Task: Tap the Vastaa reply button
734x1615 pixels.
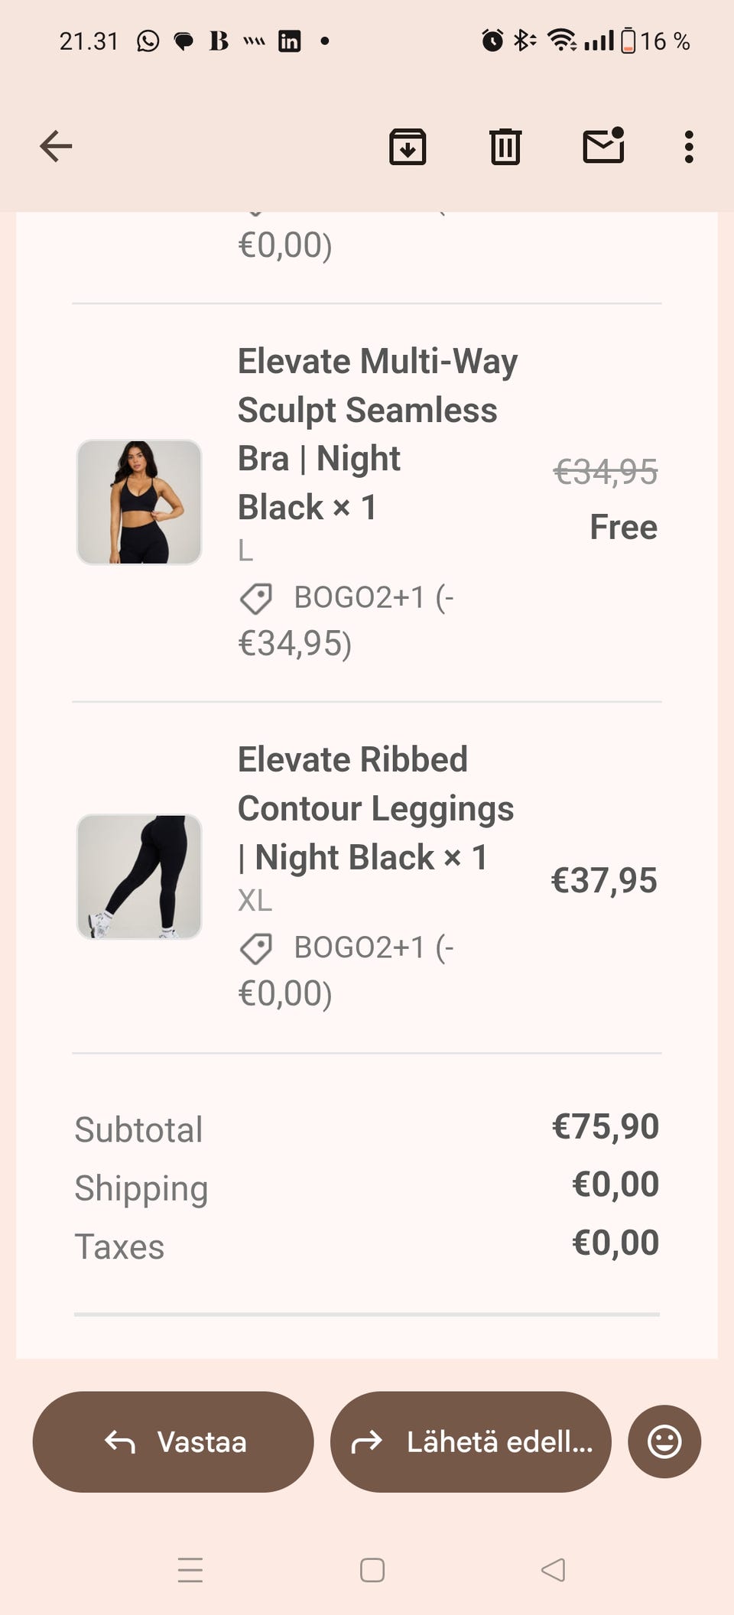Action: point(174,1441)
